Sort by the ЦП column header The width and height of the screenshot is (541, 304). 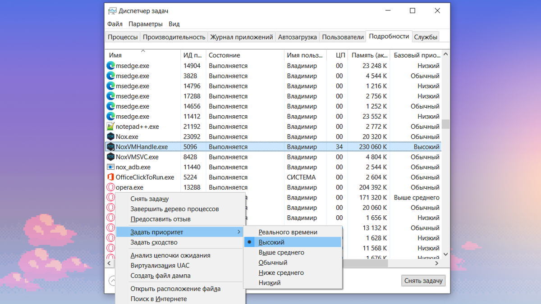pyautogui.click(x=337, y=55)
